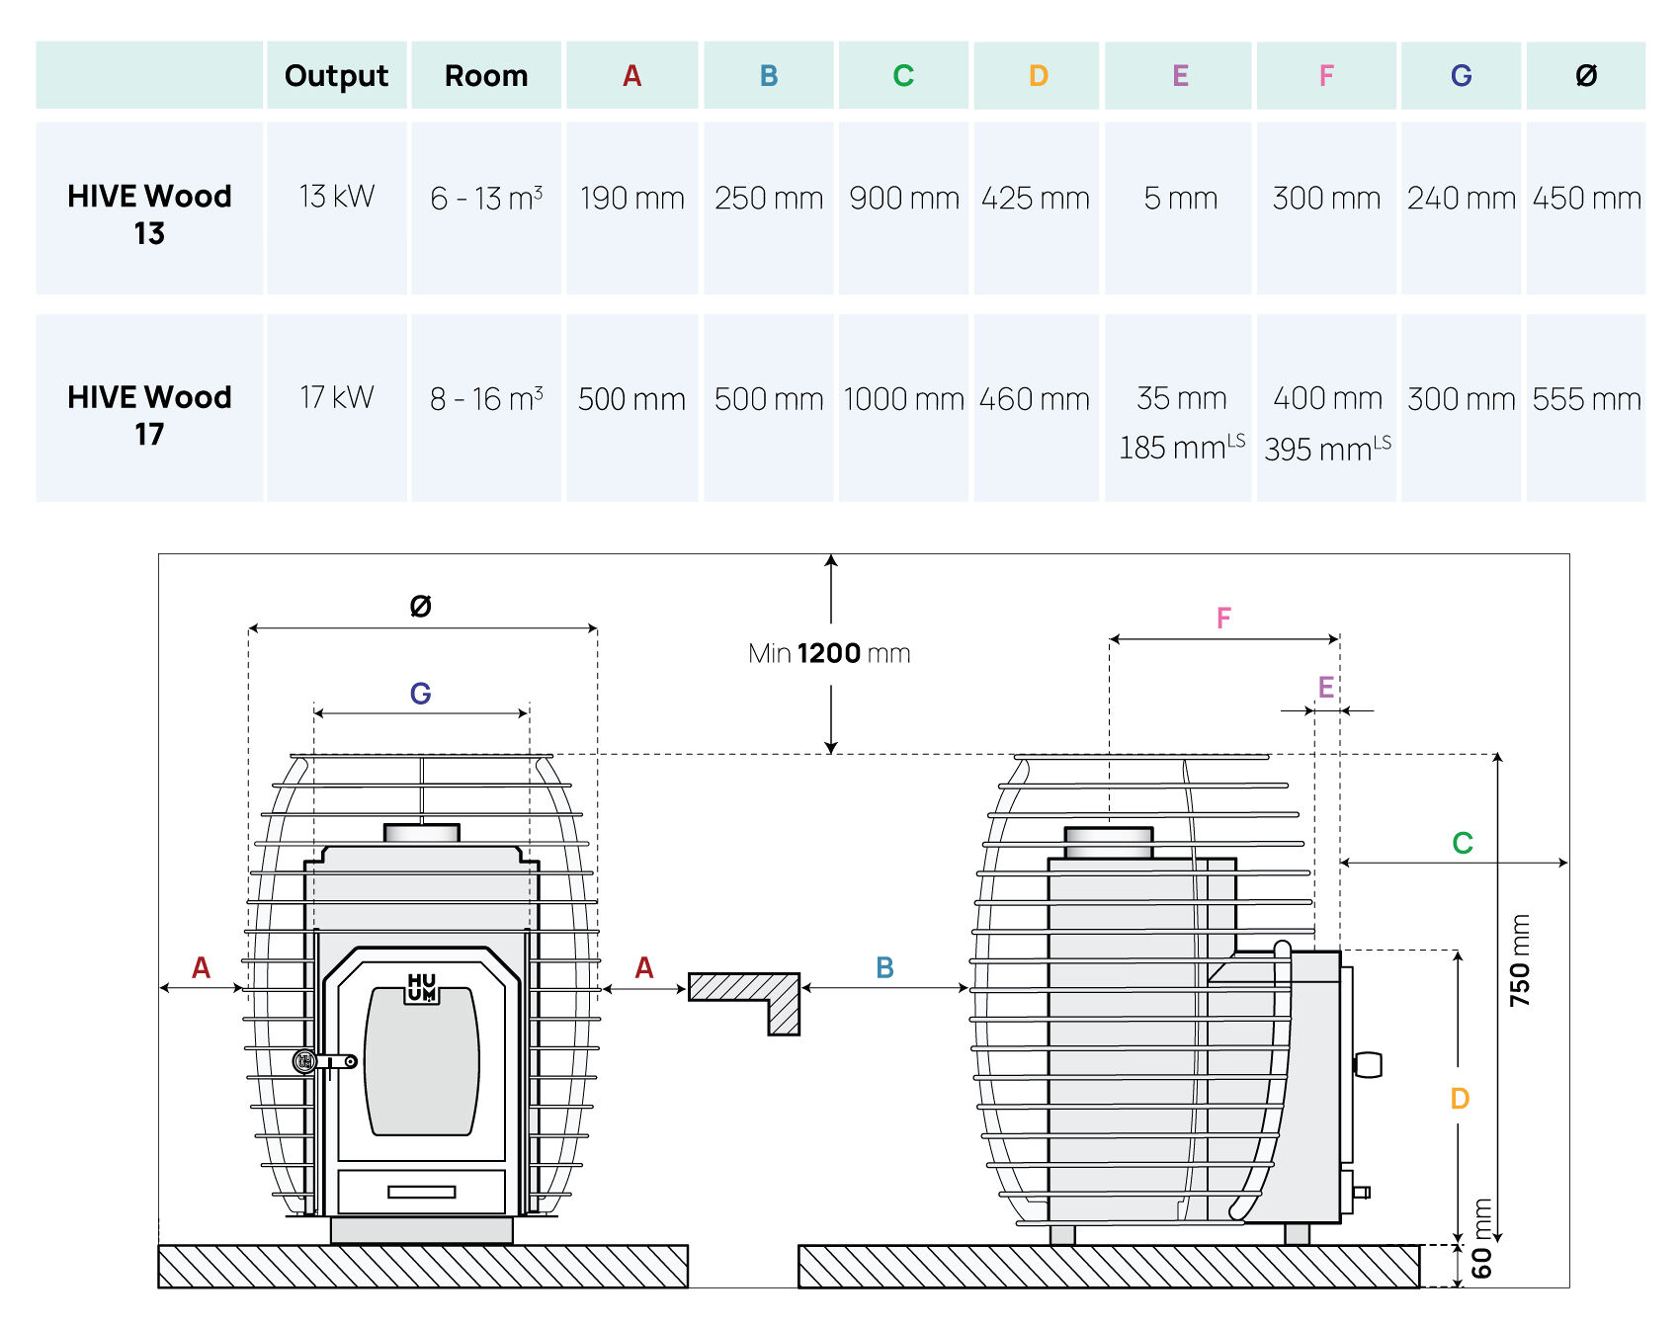Select the Output column header
1680x1326 pixels.
click(x=336, y=76)
